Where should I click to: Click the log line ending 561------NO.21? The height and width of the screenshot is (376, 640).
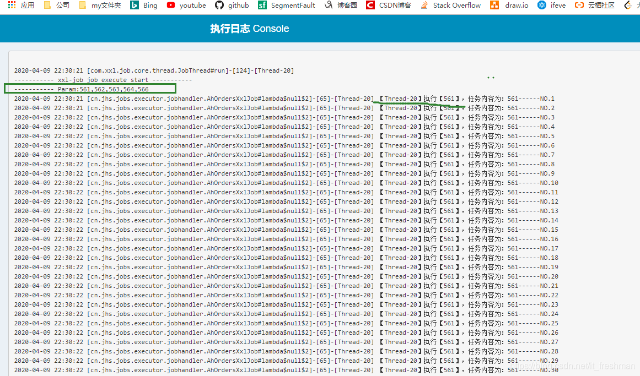click(286, 286)
